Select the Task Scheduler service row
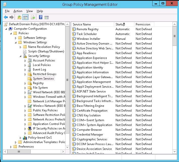The height and width of the screenshot is (162, 179). pos(87,34)
